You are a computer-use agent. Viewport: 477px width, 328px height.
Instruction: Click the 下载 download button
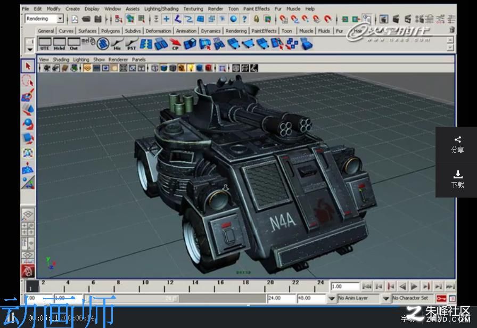(457, 179)
